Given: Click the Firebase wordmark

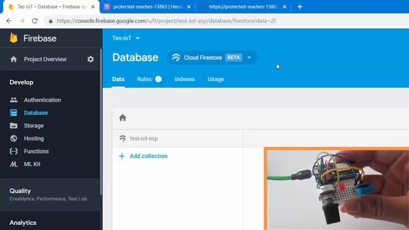Looking at the screenshot, I should point(40,38).
